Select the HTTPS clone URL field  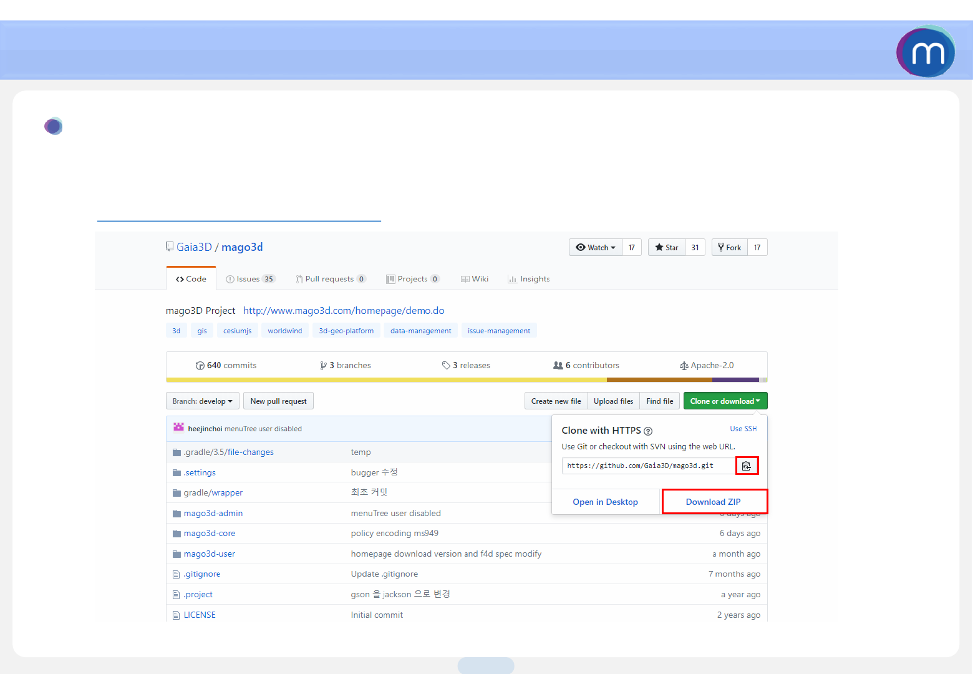(649, 466)
